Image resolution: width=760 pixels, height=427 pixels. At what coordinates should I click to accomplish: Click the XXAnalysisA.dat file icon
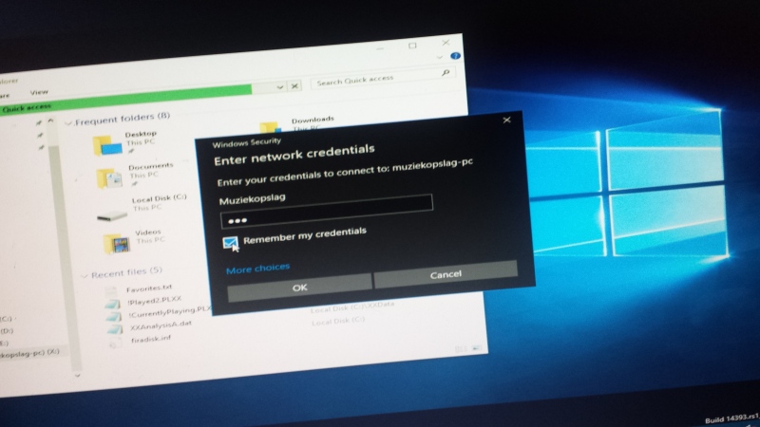pos(114,329)
